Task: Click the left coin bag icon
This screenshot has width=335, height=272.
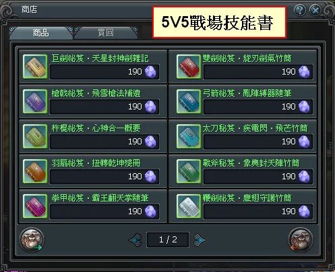Action: [32, 240]
